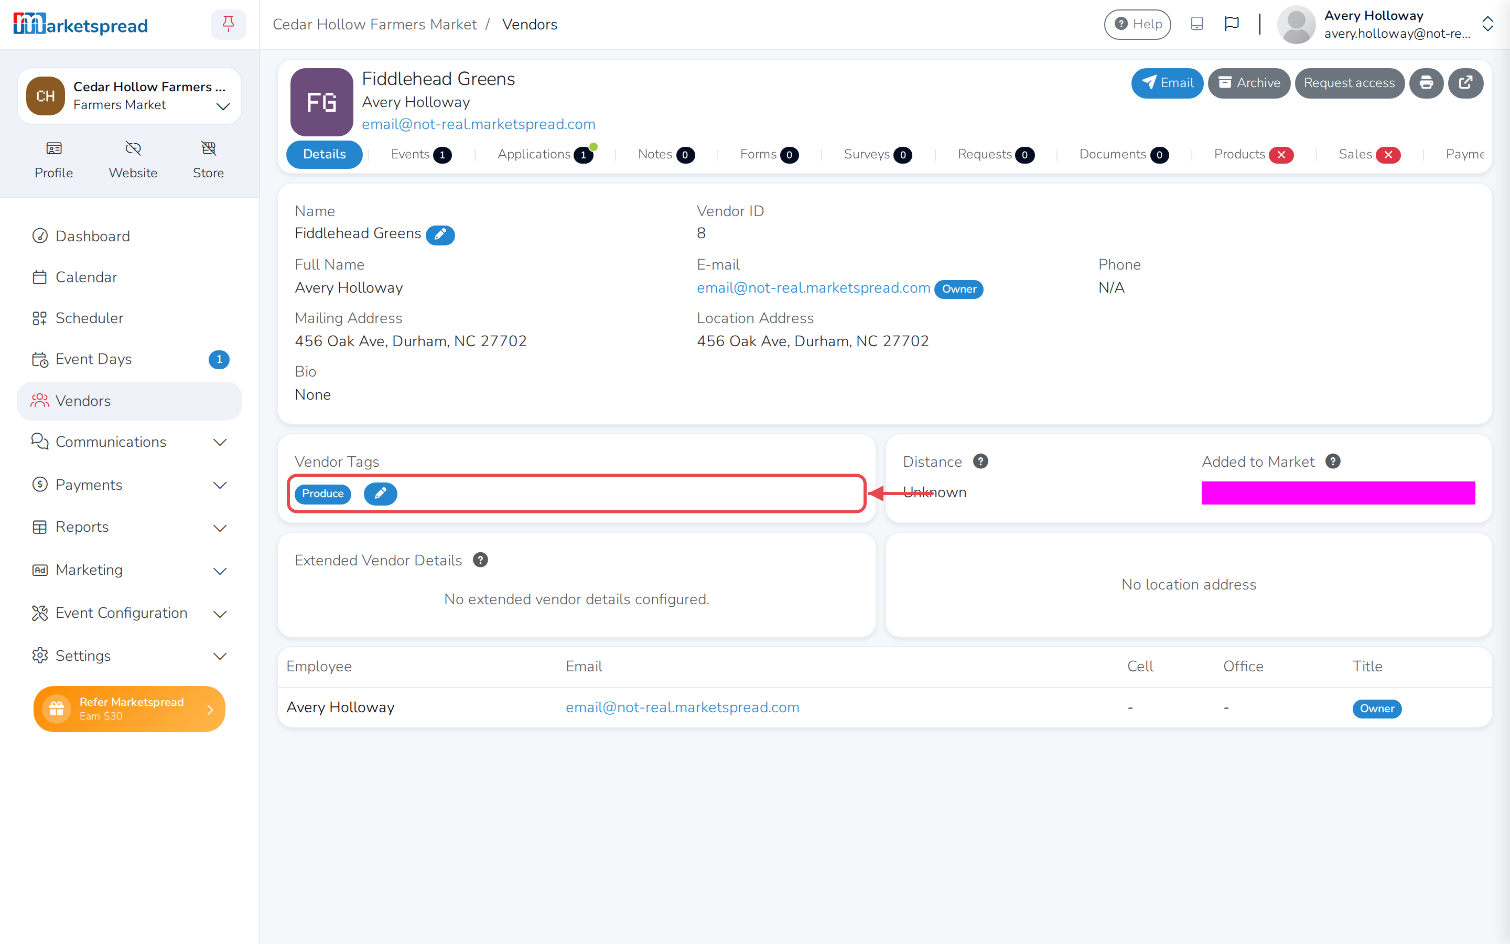Switch to the Products tab
The height and width of the screenshot is (944, 1510).
[1254, 154]
